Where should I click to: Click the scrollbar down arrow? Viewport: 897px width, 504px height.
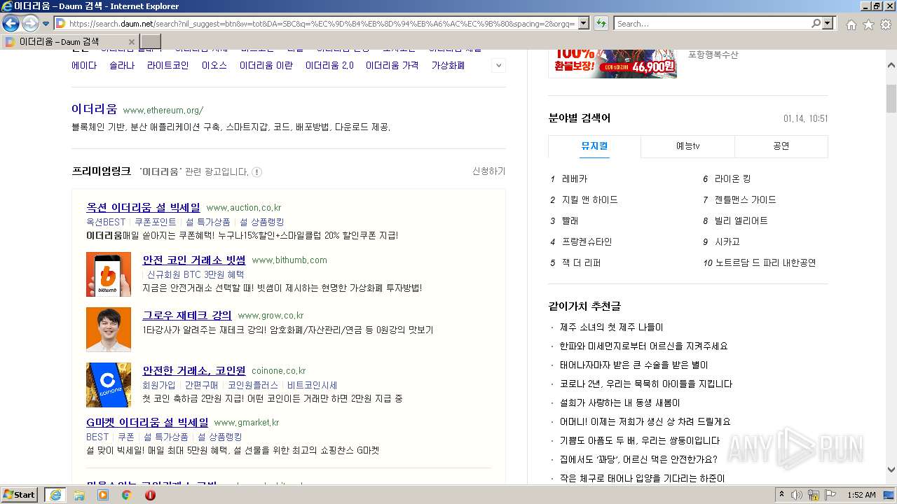tap(891, 470)
